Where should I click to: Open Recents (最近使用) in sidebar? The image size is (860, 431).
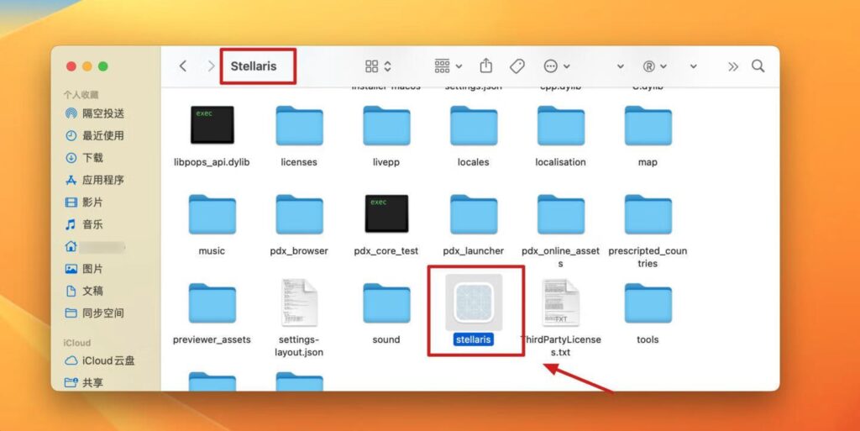(102, 135)
